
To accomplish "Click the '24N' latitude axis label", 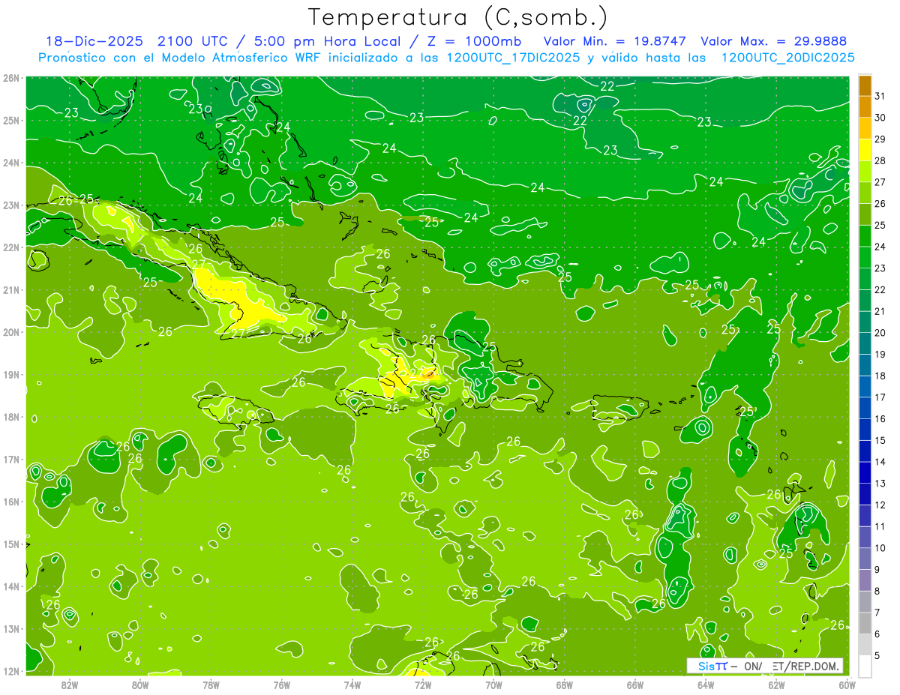I will pyautogui.click(x=11, y=163).
